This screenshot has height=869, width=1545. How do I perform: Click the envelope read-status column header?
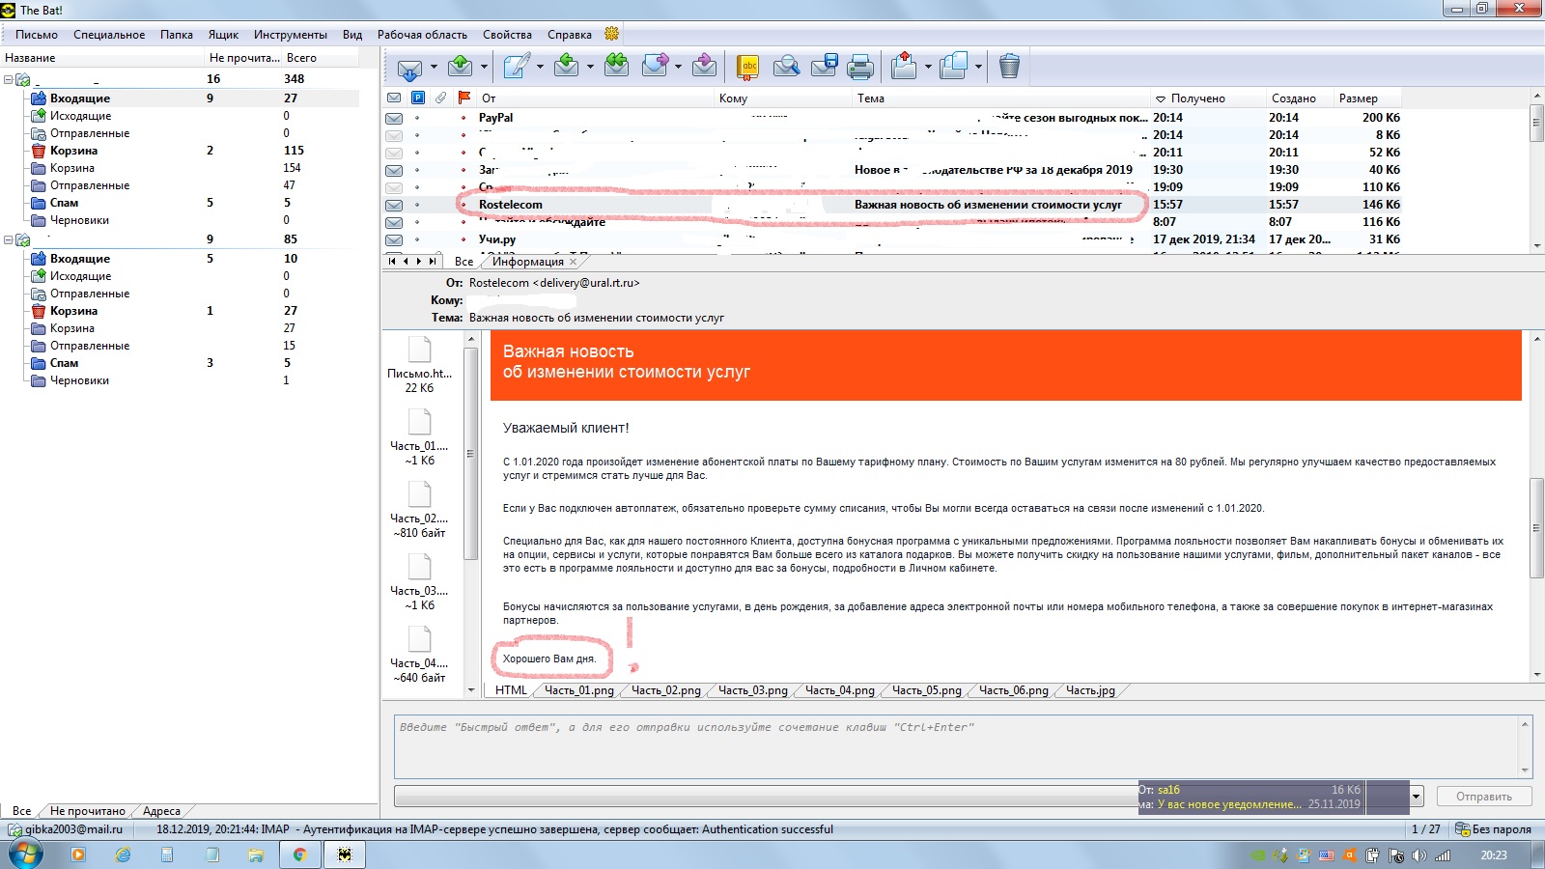point(394,98)
